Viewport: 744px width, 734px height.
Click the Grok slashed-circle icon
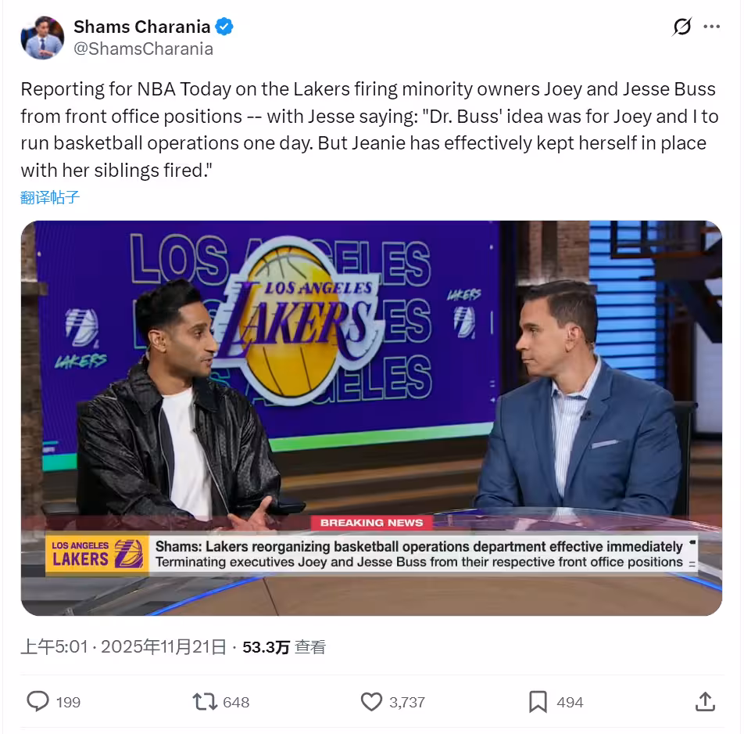pos(681,27)
